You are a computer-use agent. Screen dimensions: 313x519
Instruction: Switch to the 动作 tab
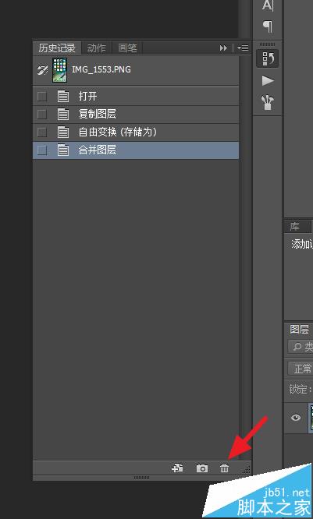[x=96, y=48]
